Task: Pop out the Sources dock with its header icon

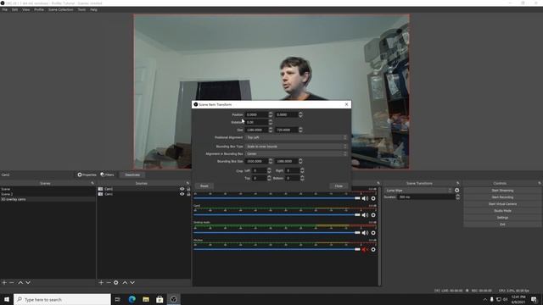Action: pyautogui.click(x=188, y=183)
